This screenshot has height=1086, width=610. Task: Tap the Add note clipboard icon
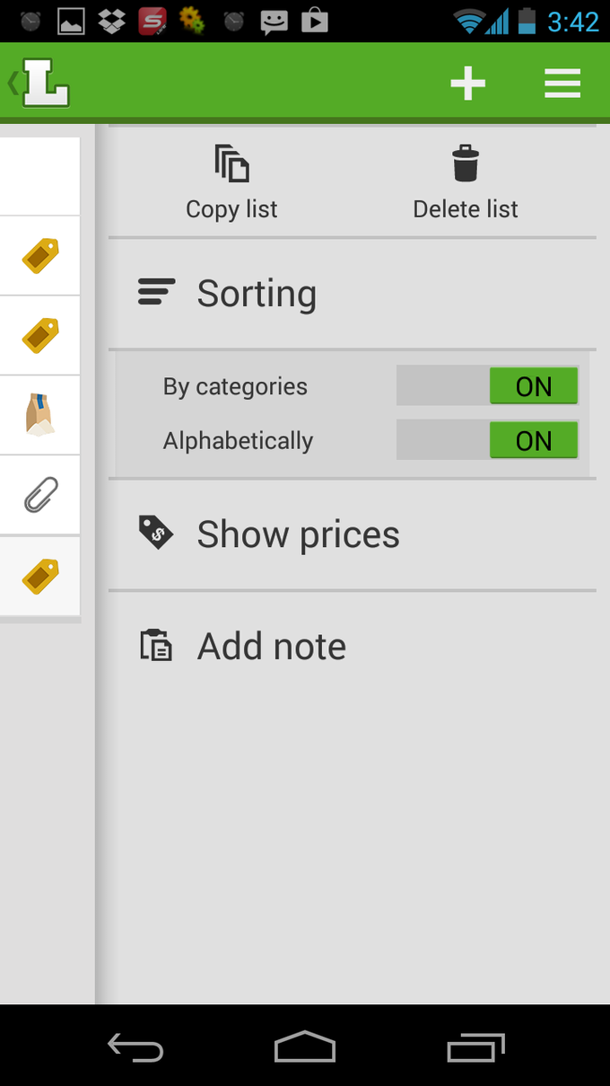(156, 644)
